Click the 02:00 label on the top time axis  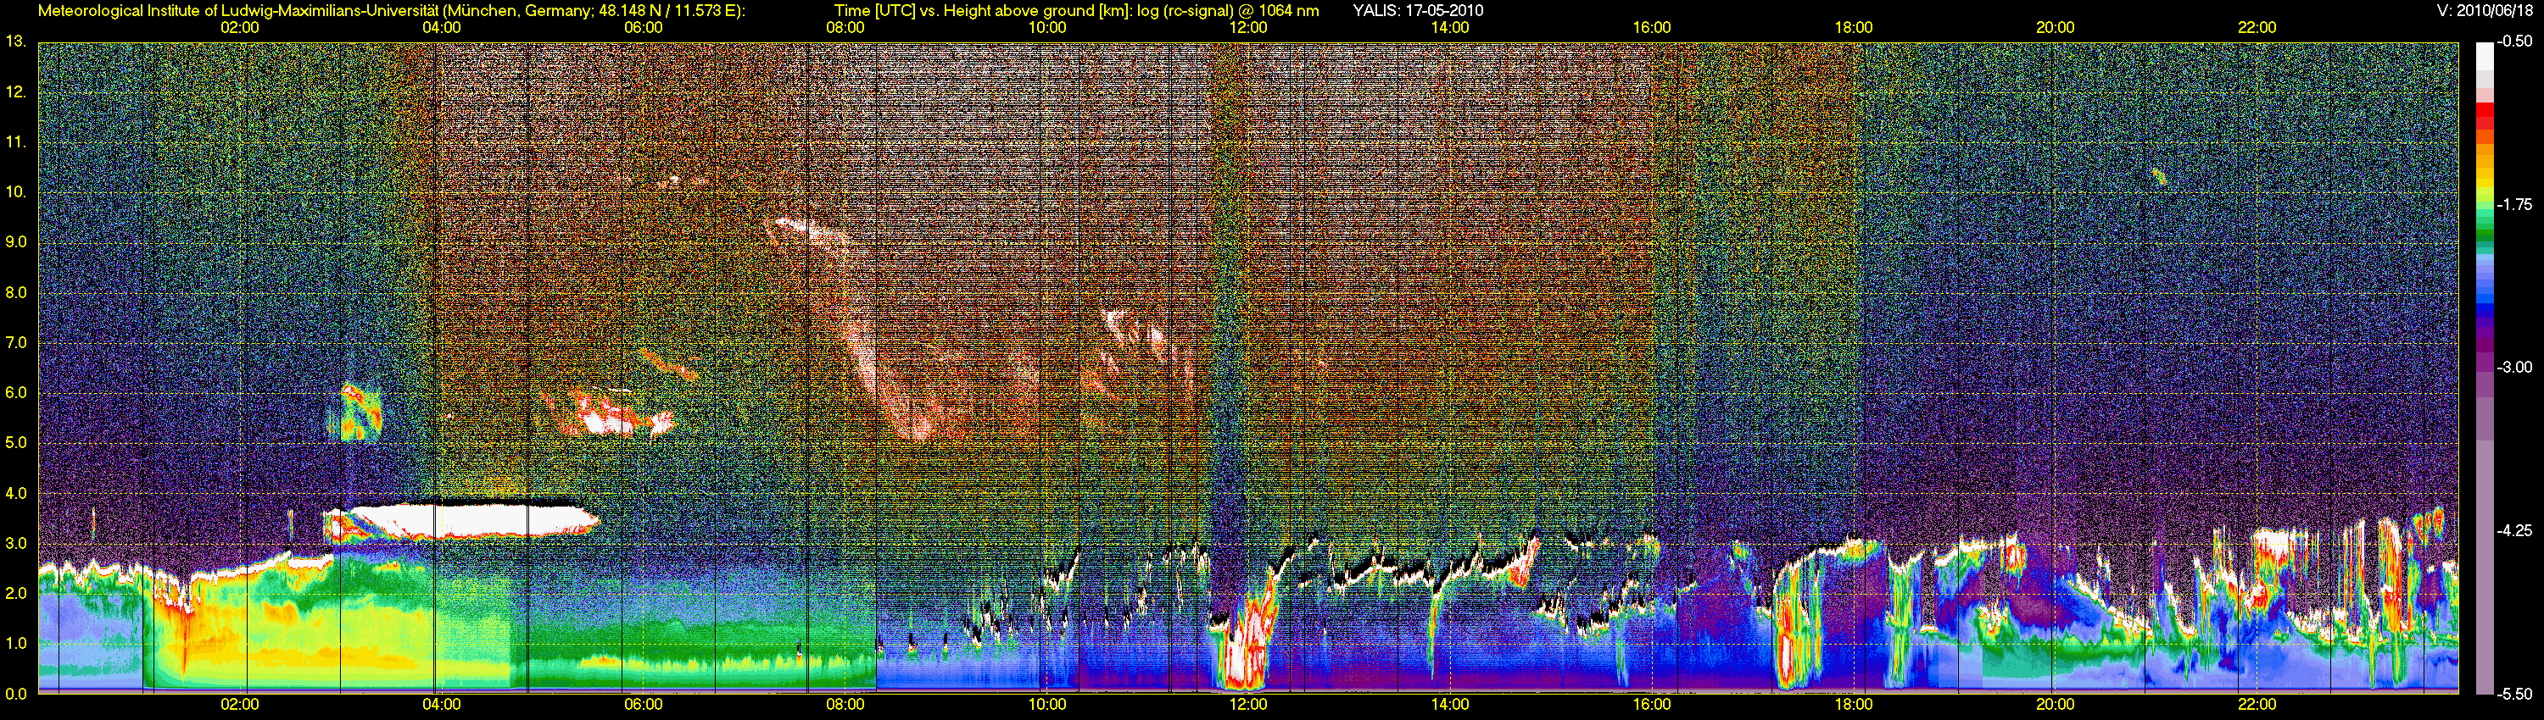click(240, 28)
